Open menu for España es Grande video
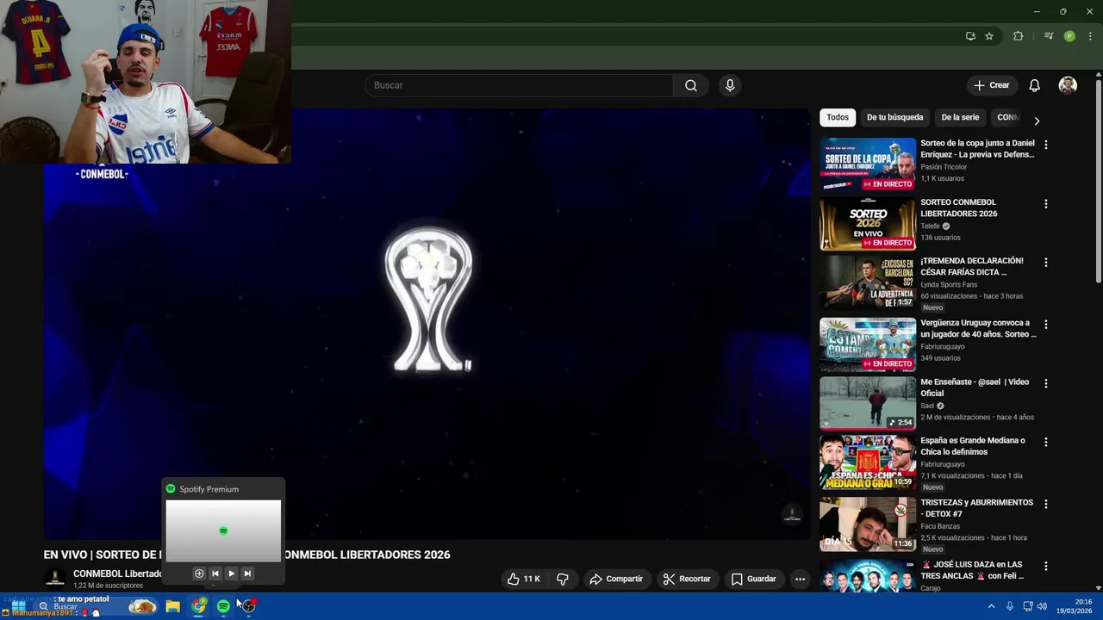This screenshot has height=620, width=1103. click(1046, 442)
